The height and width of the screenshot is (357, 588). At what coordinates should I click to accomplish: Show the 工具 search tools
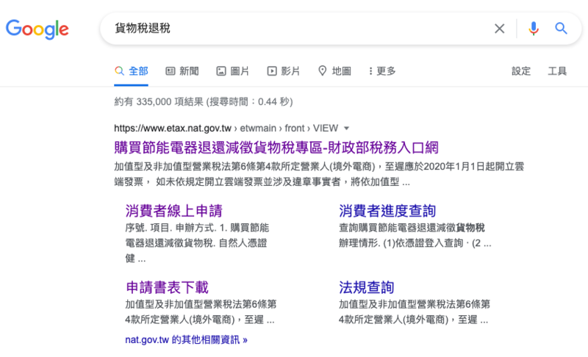tap(557, 71)
